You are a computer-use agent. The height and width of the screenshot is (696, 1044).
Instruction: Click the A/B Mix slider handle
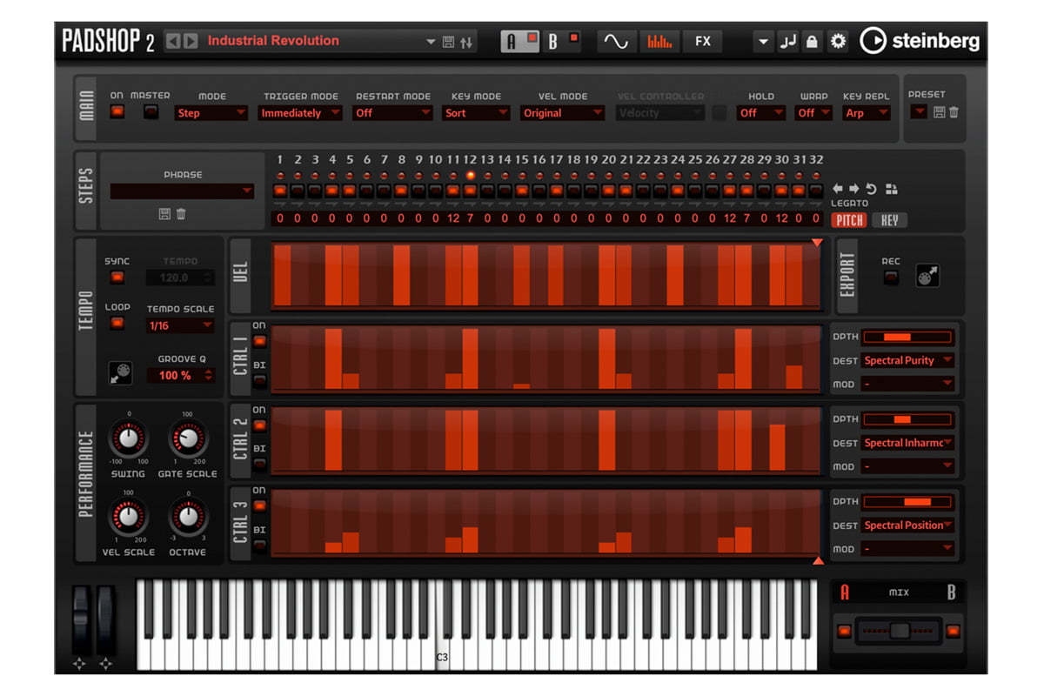coord(900,631)
